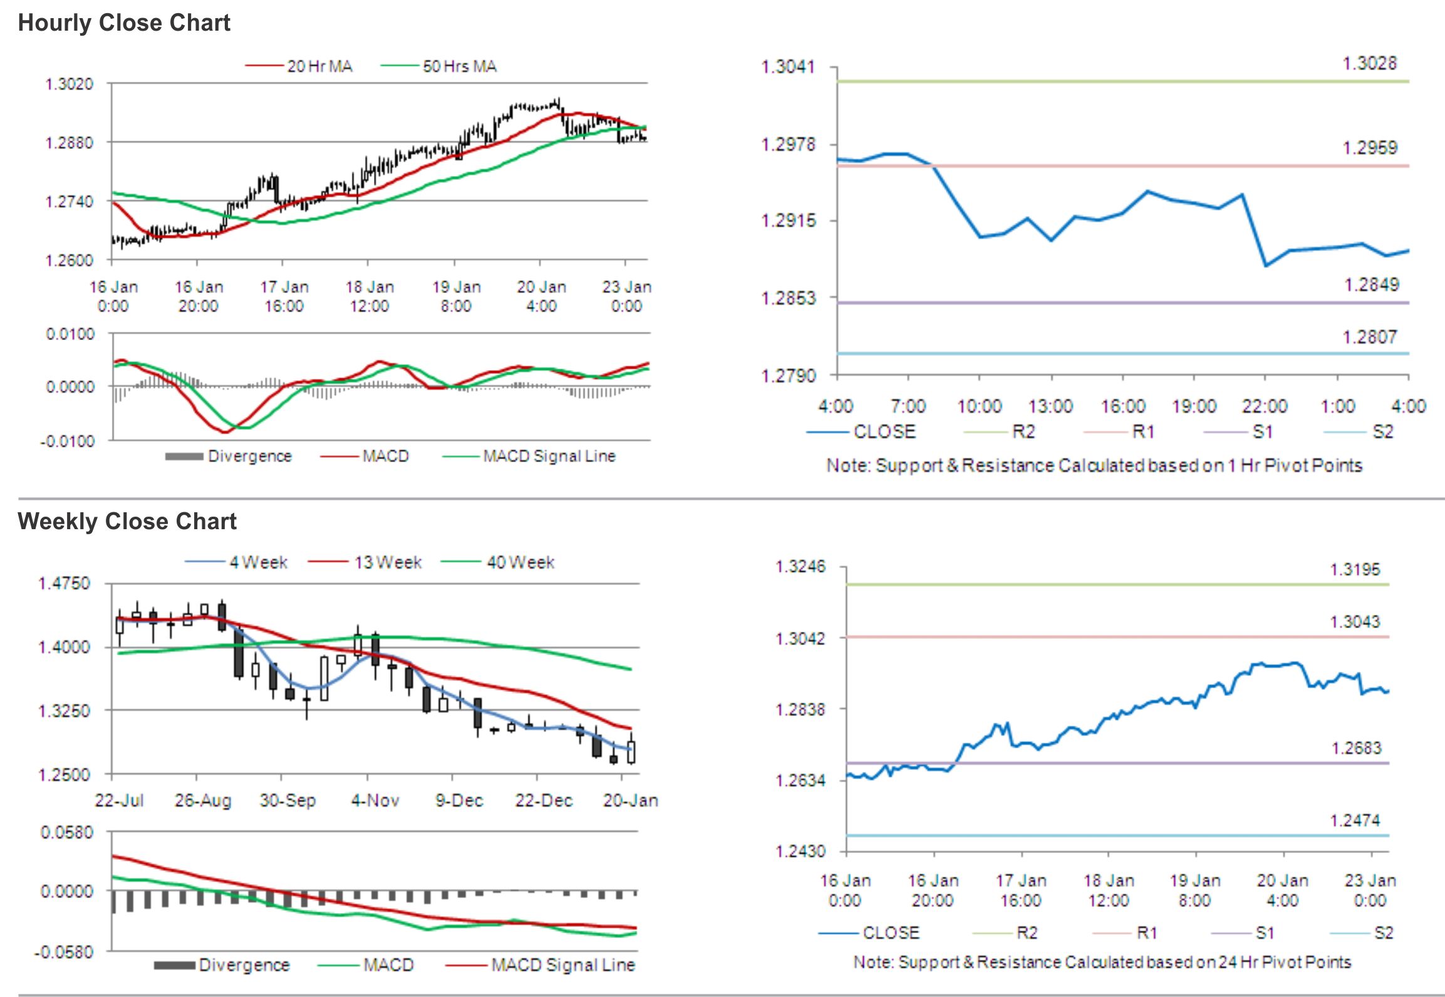
Task: Click the 24 Hr Pivot Points note
Action: click(1102, 962)
